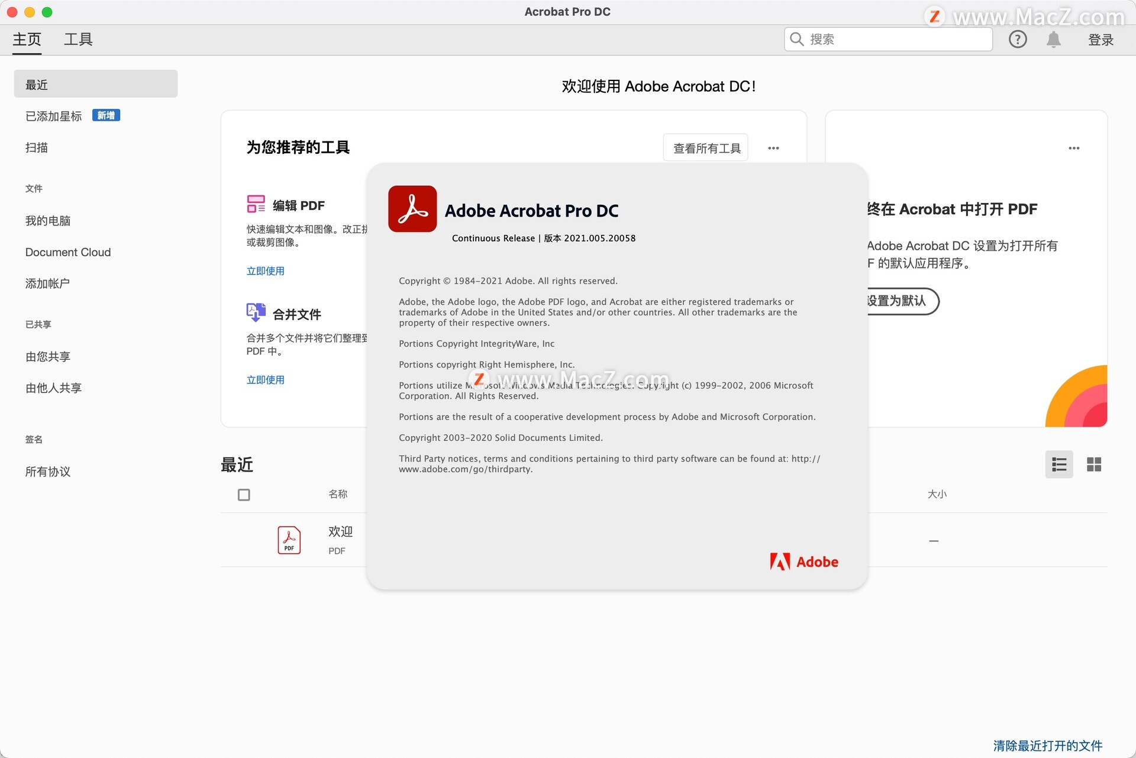Viewport: 1136px width, 758px height.
Task: Open 已添加星标 in the sidebar
Action: coord(53,116)
